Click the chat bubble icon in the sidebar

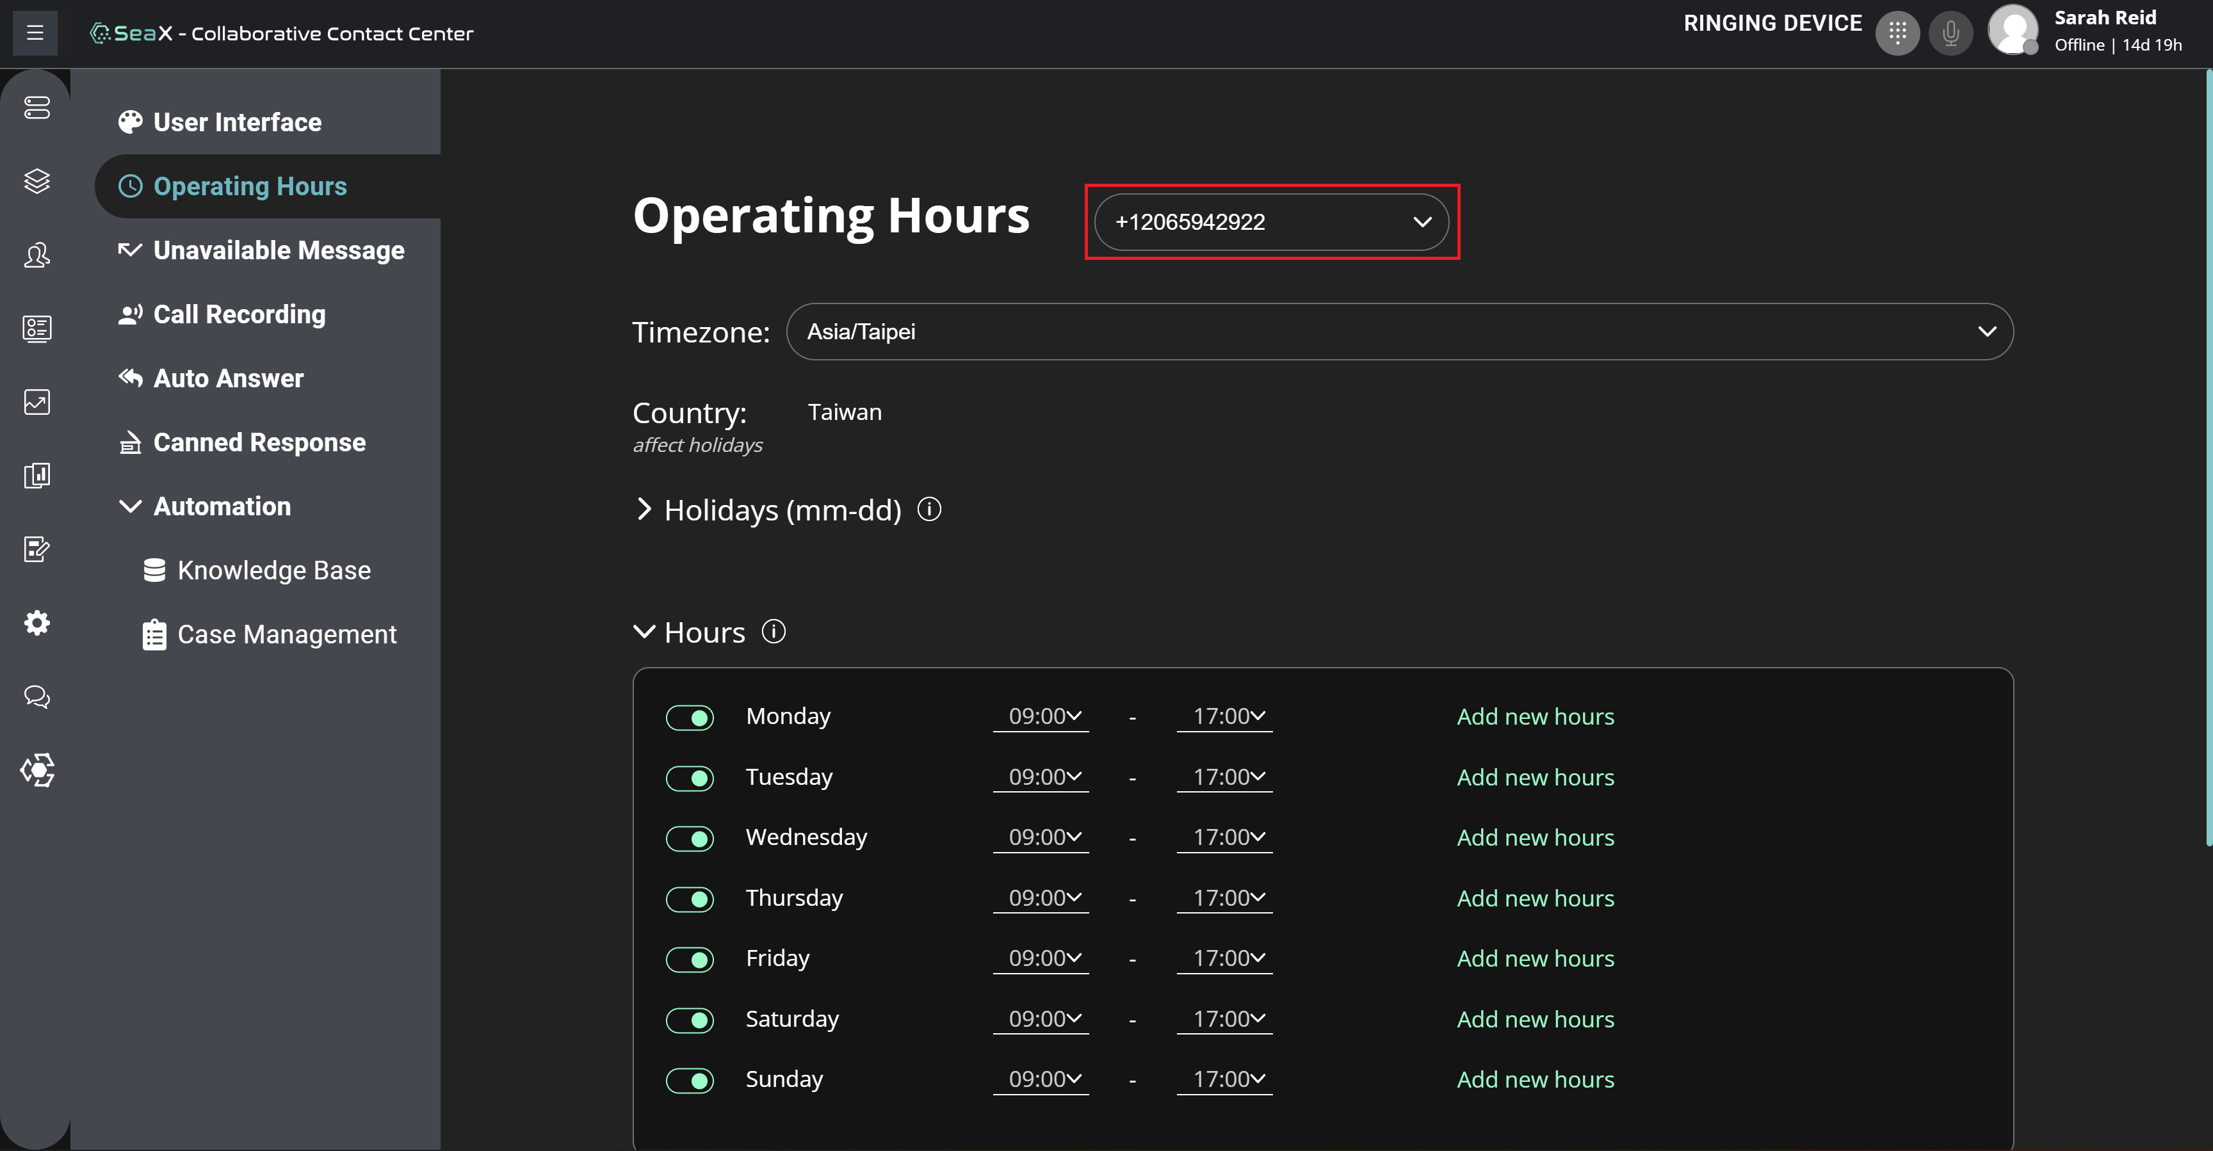click(36, 696)
